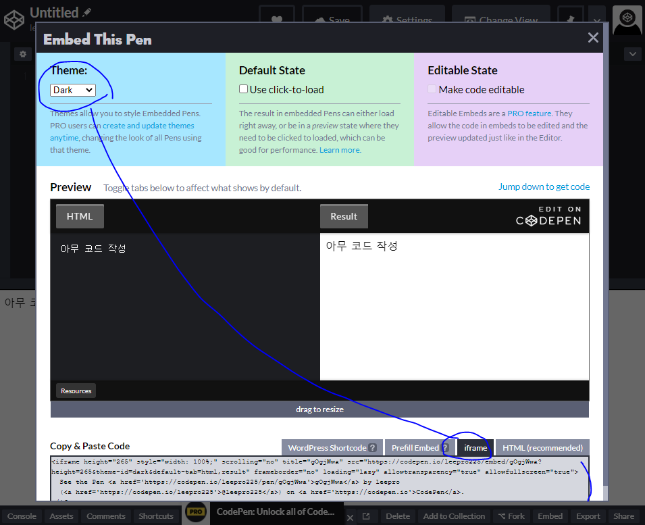
Task: Click Delete in the footer
Action: pyautogui.click(x=398, y=516)
